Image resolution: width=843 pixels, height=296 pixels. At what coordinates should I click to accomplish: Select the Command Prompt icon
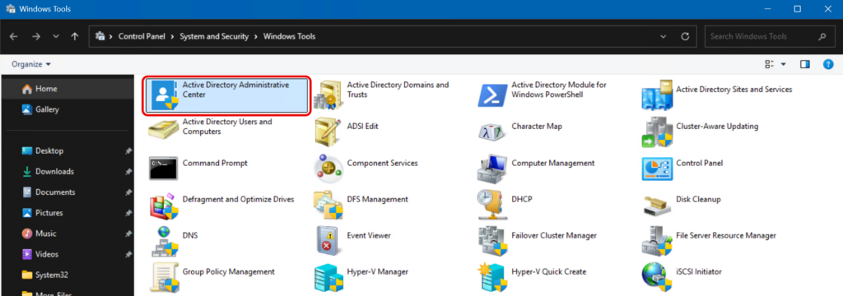click(165, 169)
